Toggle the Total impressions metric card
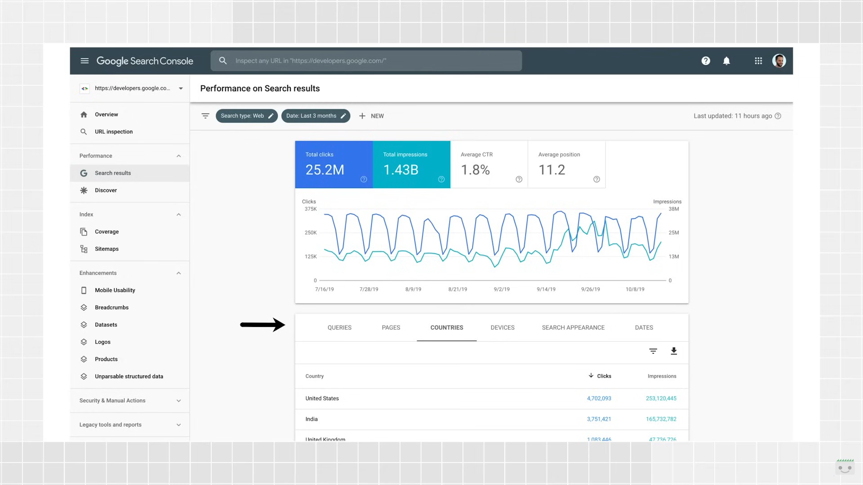The width and height of the screenshot is (863, 485). point(411,164)
